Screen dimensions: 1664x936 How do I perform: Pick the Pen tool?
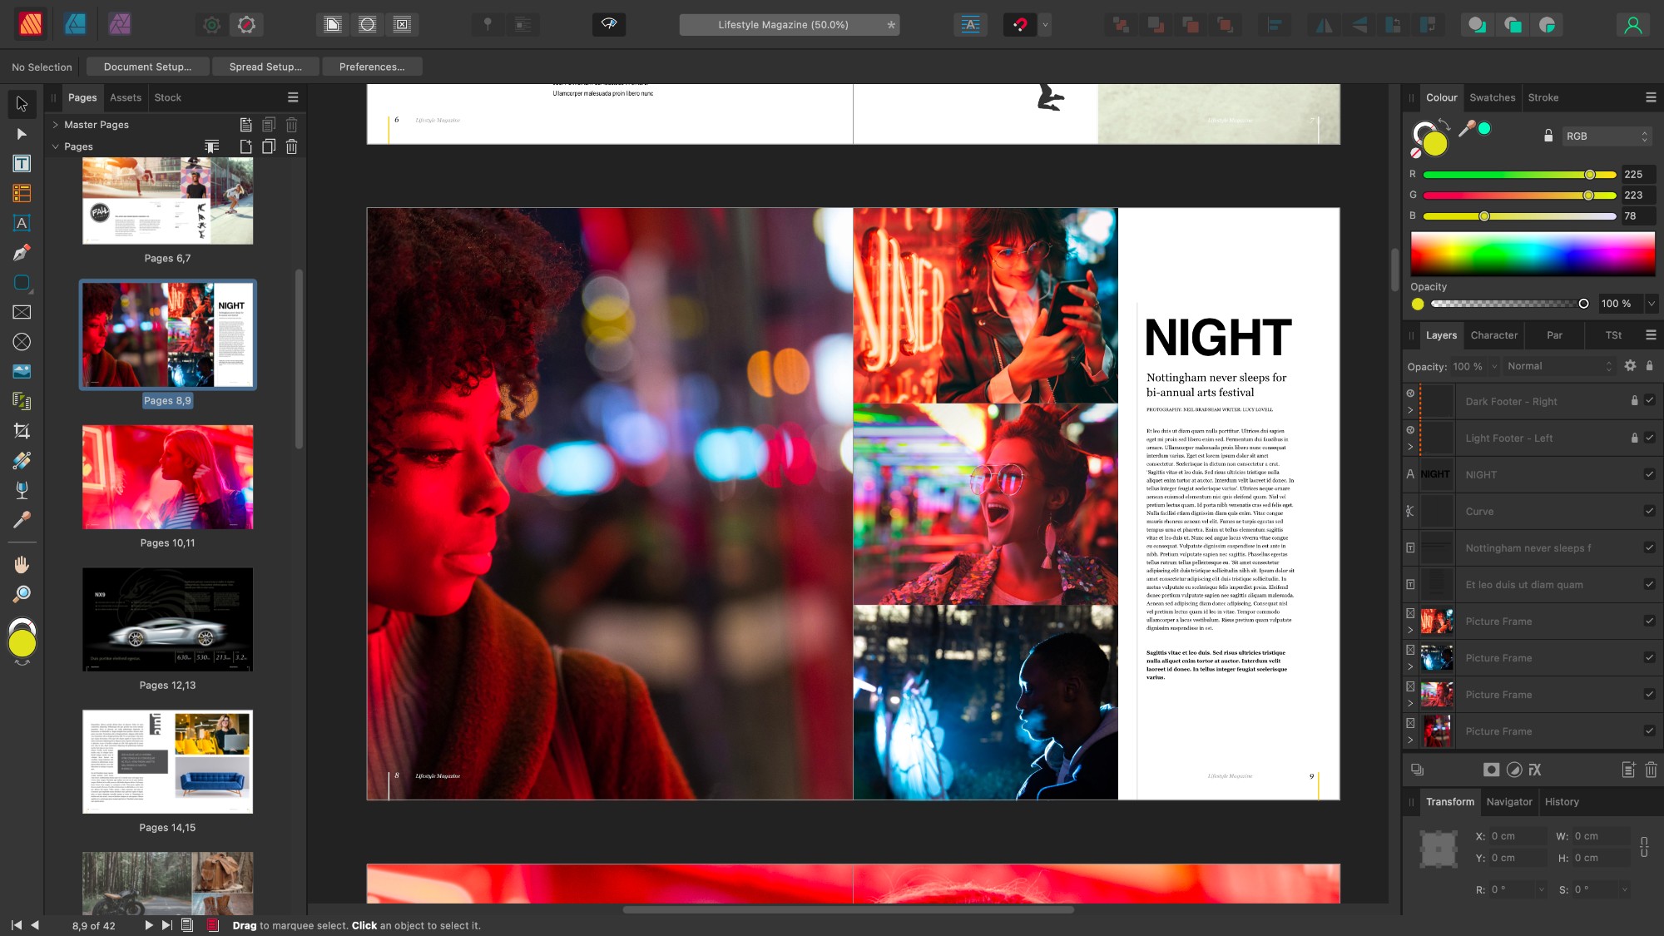22,252
